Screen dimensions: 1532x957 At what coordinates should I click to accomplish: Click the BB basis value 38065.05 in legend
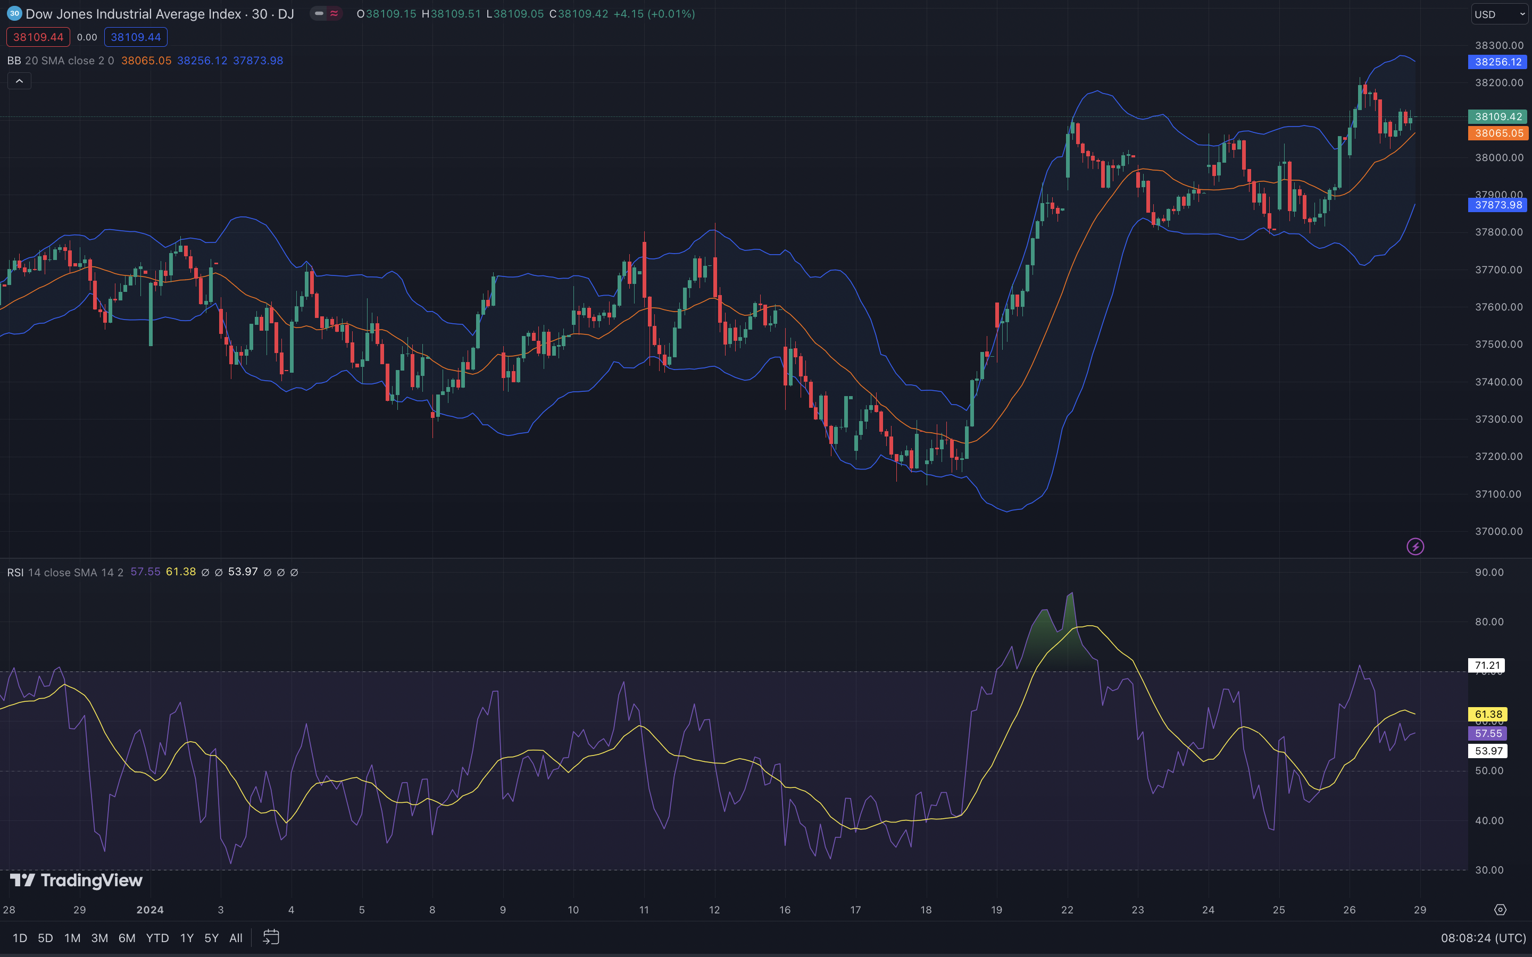[146, 61]
